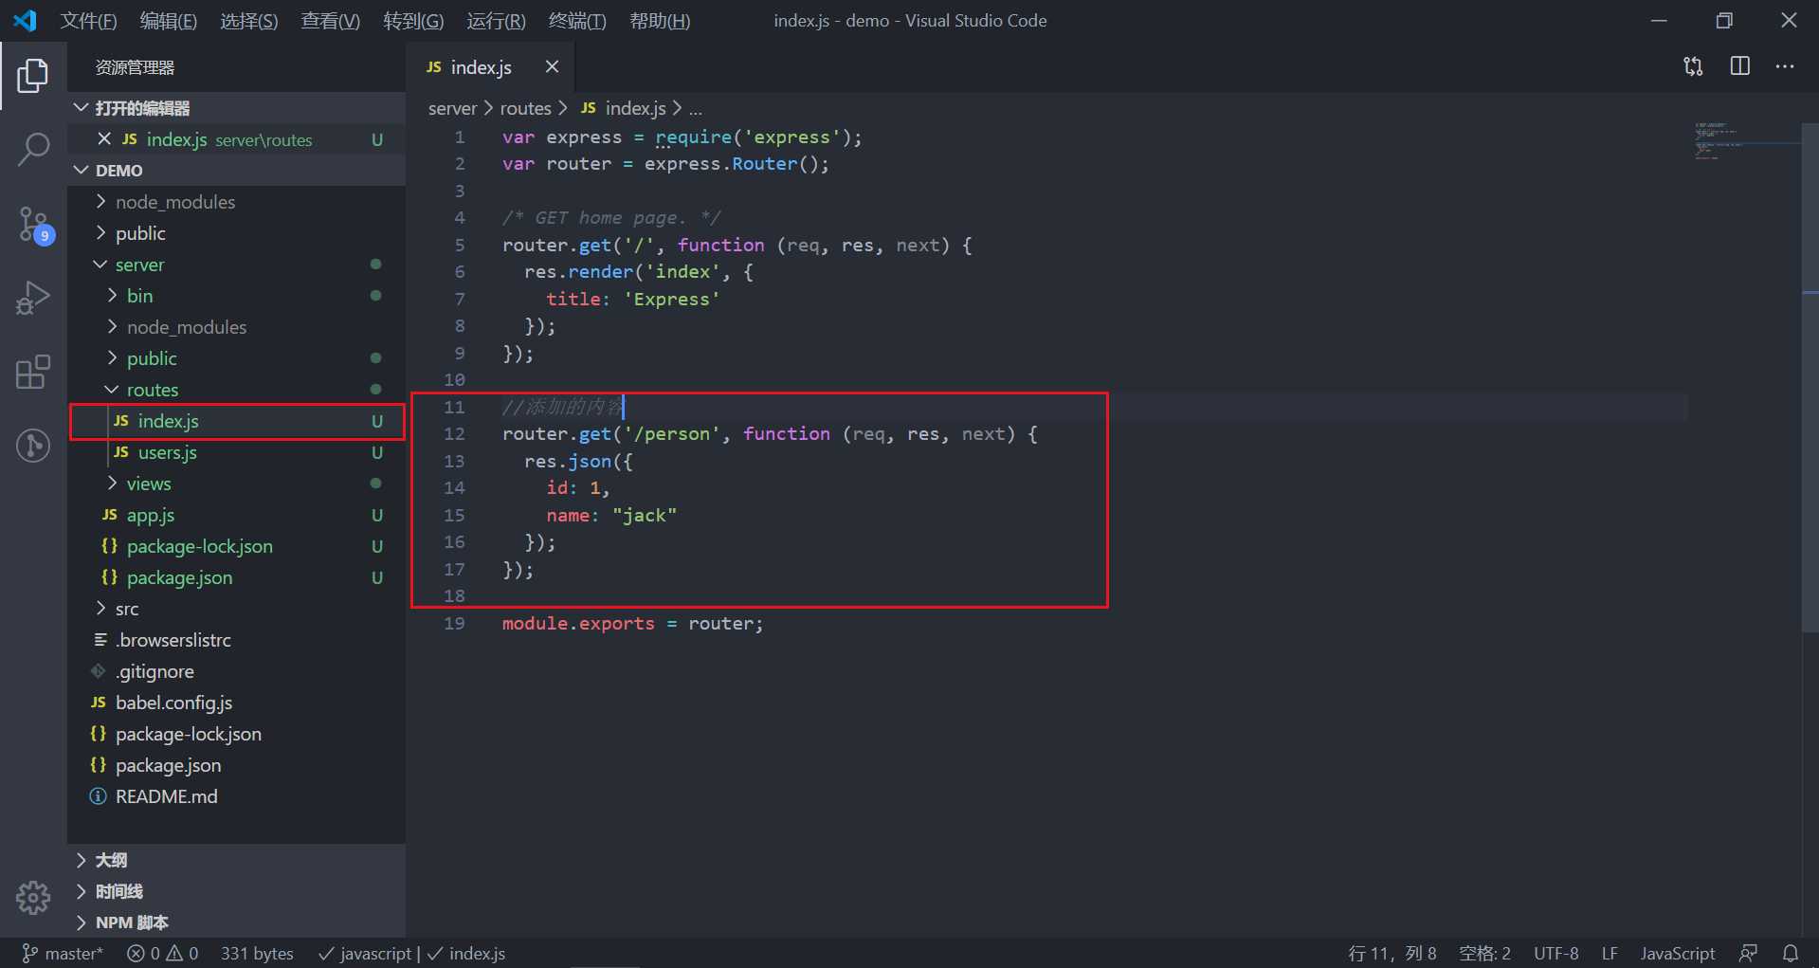Click server in the breadcrumb path
This screenshot has height=968, width=1819.
[x=452, y=108]
